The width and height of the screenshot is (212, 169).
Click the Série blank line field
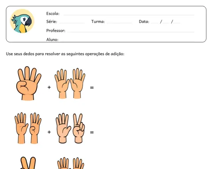tap(72, 23)
